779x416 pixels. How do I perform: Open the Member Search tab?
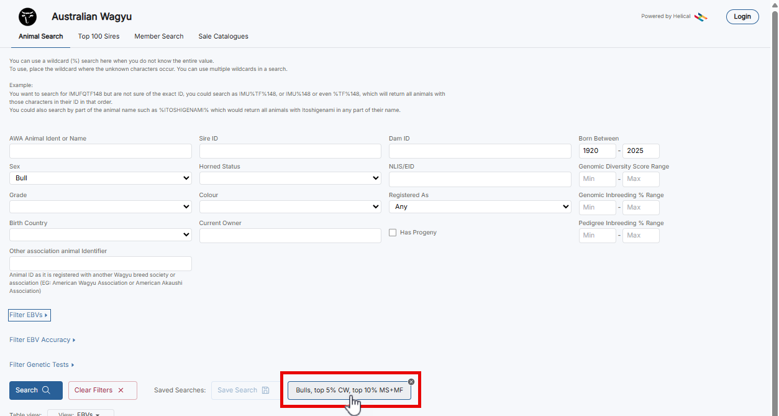159,36
